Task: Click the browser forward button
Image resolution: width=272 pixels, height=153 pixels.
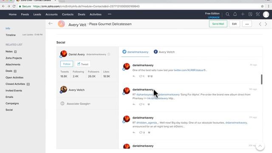Action: point(8,6)
